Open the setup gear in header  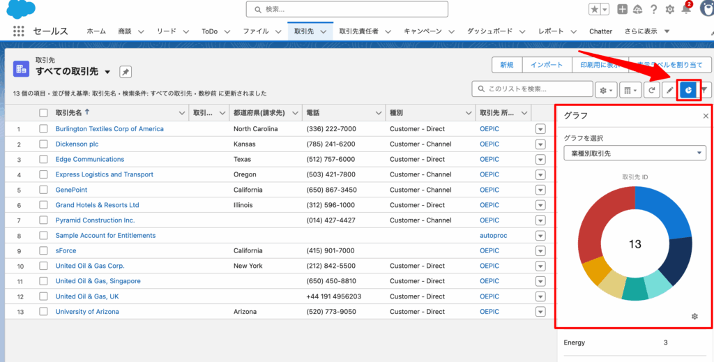tap(670, 9)
